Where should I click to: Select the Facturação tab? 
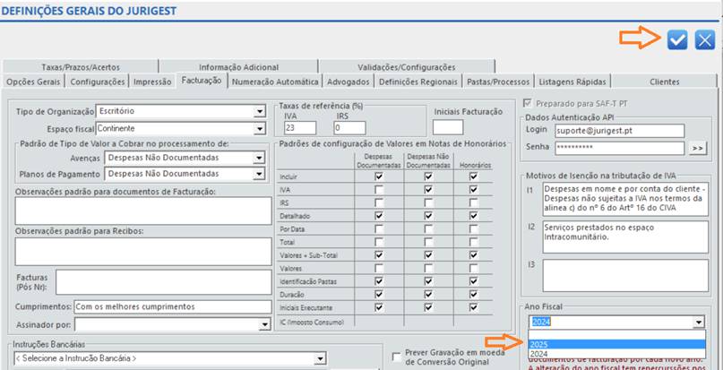pos(202,81)
